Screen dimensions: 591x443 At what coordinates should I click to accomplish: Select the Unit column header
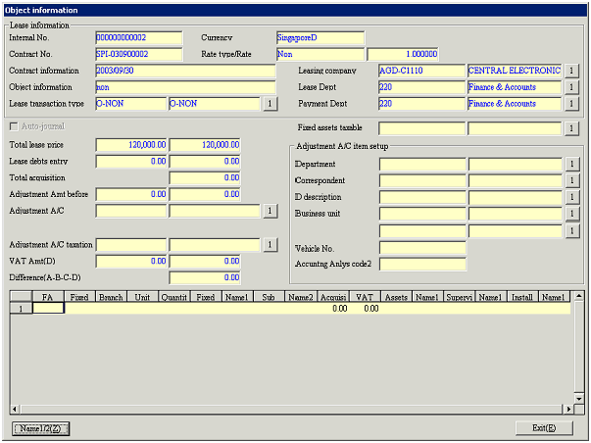point(143,297)
